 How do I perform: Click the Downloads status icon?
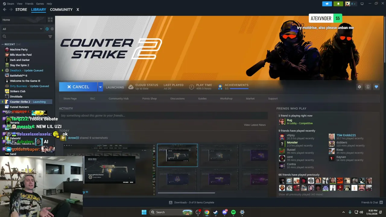[171, 203]
